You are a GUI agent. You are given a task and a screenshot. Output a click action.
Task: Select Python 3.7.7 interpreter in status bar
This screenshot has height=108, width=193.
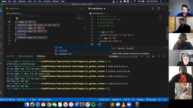pyautogui.click(x=7, y=100)
